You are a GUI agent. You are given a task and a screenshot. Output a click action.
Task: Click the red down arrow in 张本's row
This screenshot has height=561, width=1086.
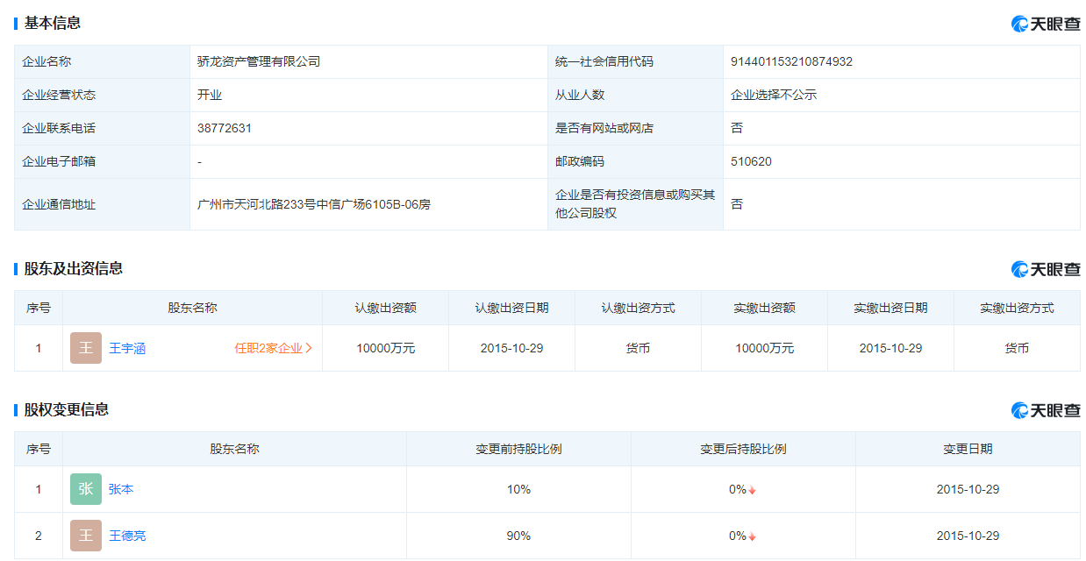752,490
